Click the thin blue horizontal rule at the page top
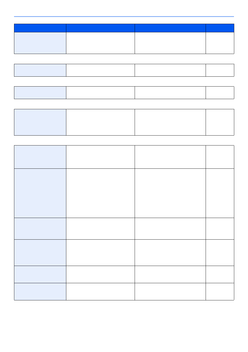 (x=124, y=16)
